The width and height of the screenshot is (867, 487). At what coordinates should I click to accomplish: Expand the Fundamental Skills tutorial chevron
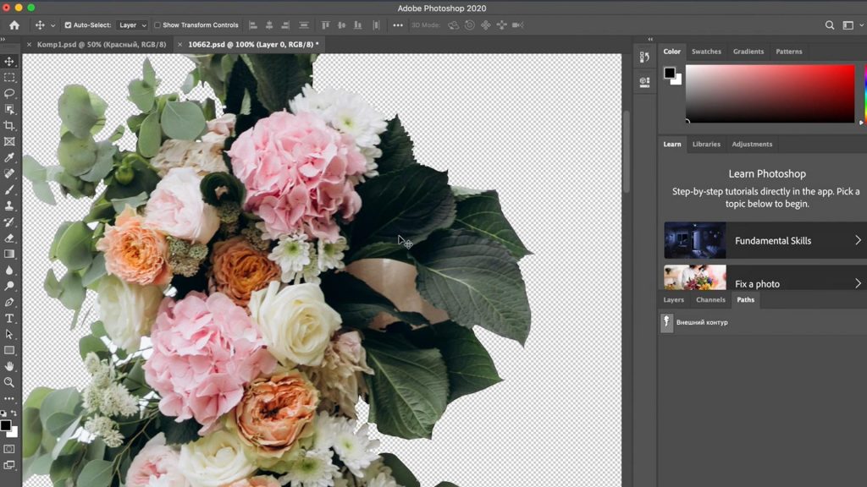click(x=858, y=241)
